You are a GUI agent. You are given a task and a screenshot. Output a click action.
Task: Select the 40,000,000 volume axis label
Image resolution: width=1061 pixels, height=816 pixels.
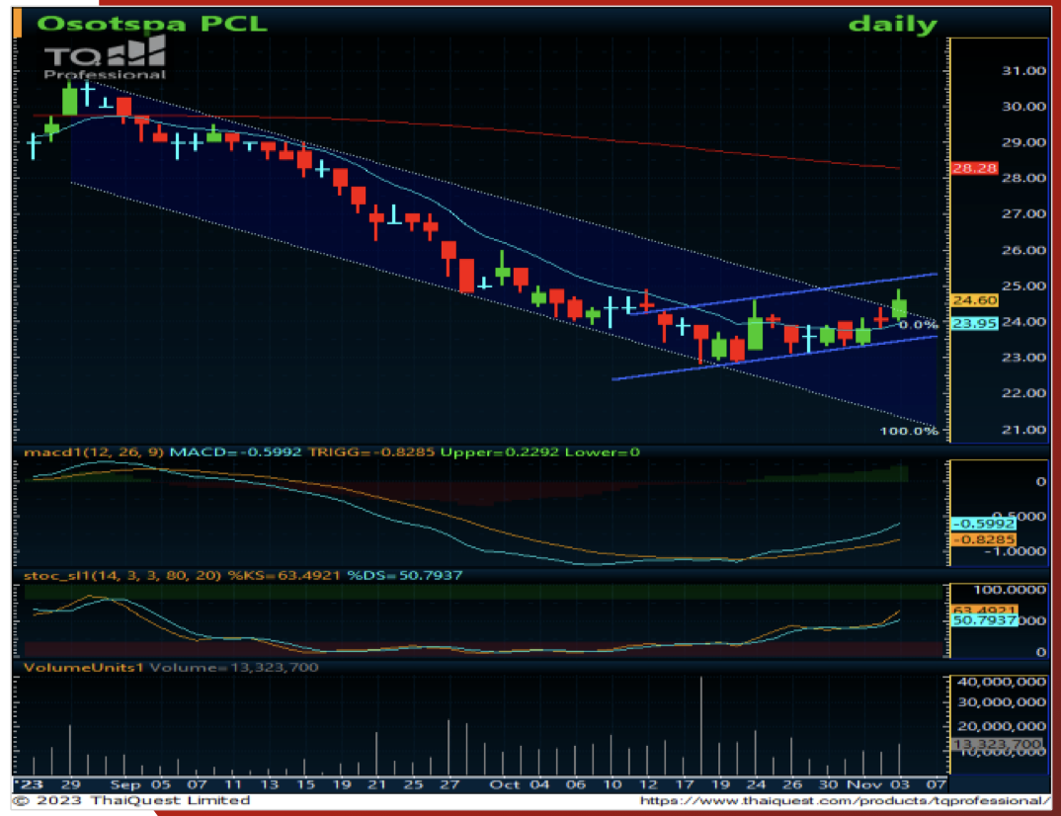coord(1001,682)
